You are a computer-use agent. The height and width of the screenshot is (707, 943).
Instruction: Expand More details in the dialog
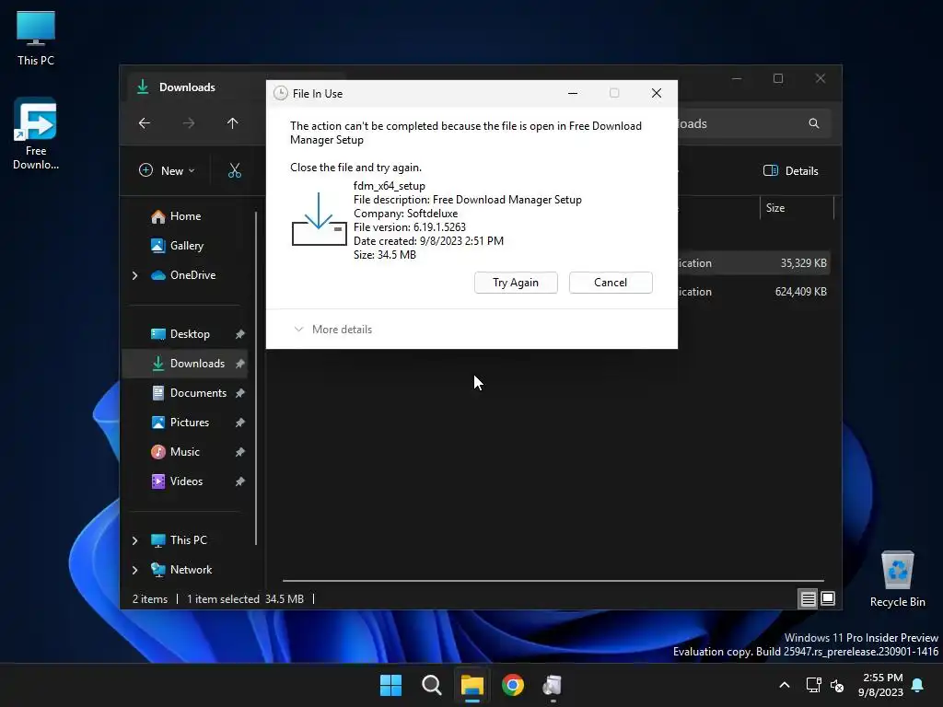point(332,330)
